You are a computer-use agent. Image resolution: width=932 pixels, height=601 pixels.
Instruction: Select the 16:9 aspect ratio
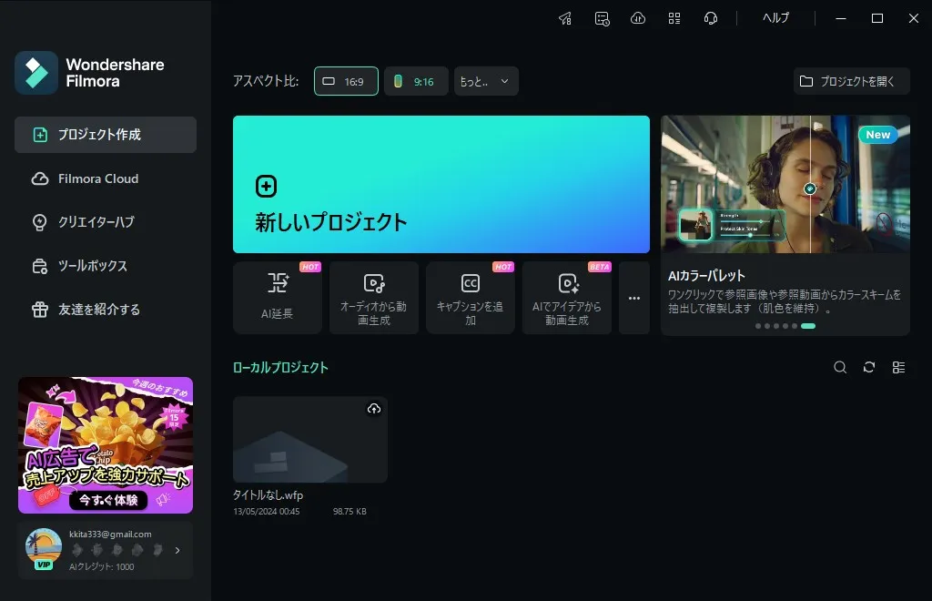point(346,81)
